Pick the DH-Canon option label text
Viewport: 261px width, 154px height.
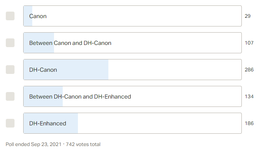[x=43, y=70]
